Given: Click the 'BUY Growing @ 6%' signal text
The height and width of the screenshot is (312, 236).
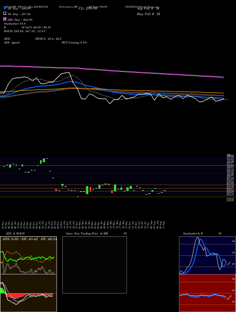Looking at the screenshot, I should [74, 43].
